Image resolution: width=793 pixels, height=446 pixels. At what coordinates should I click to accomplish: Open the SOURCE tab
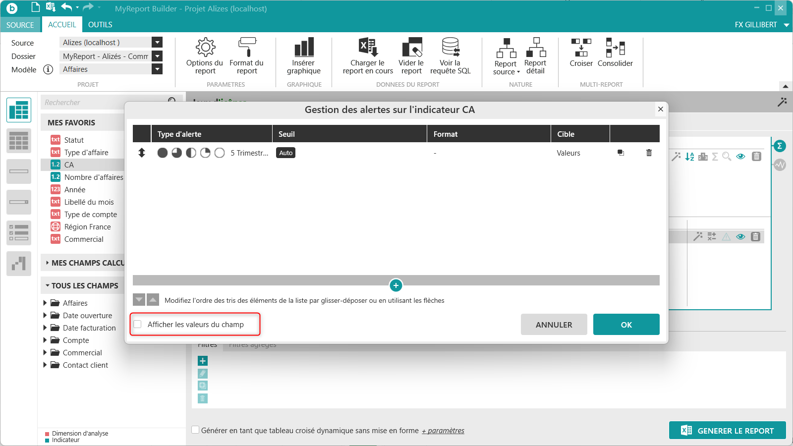[x=20, y=25]
